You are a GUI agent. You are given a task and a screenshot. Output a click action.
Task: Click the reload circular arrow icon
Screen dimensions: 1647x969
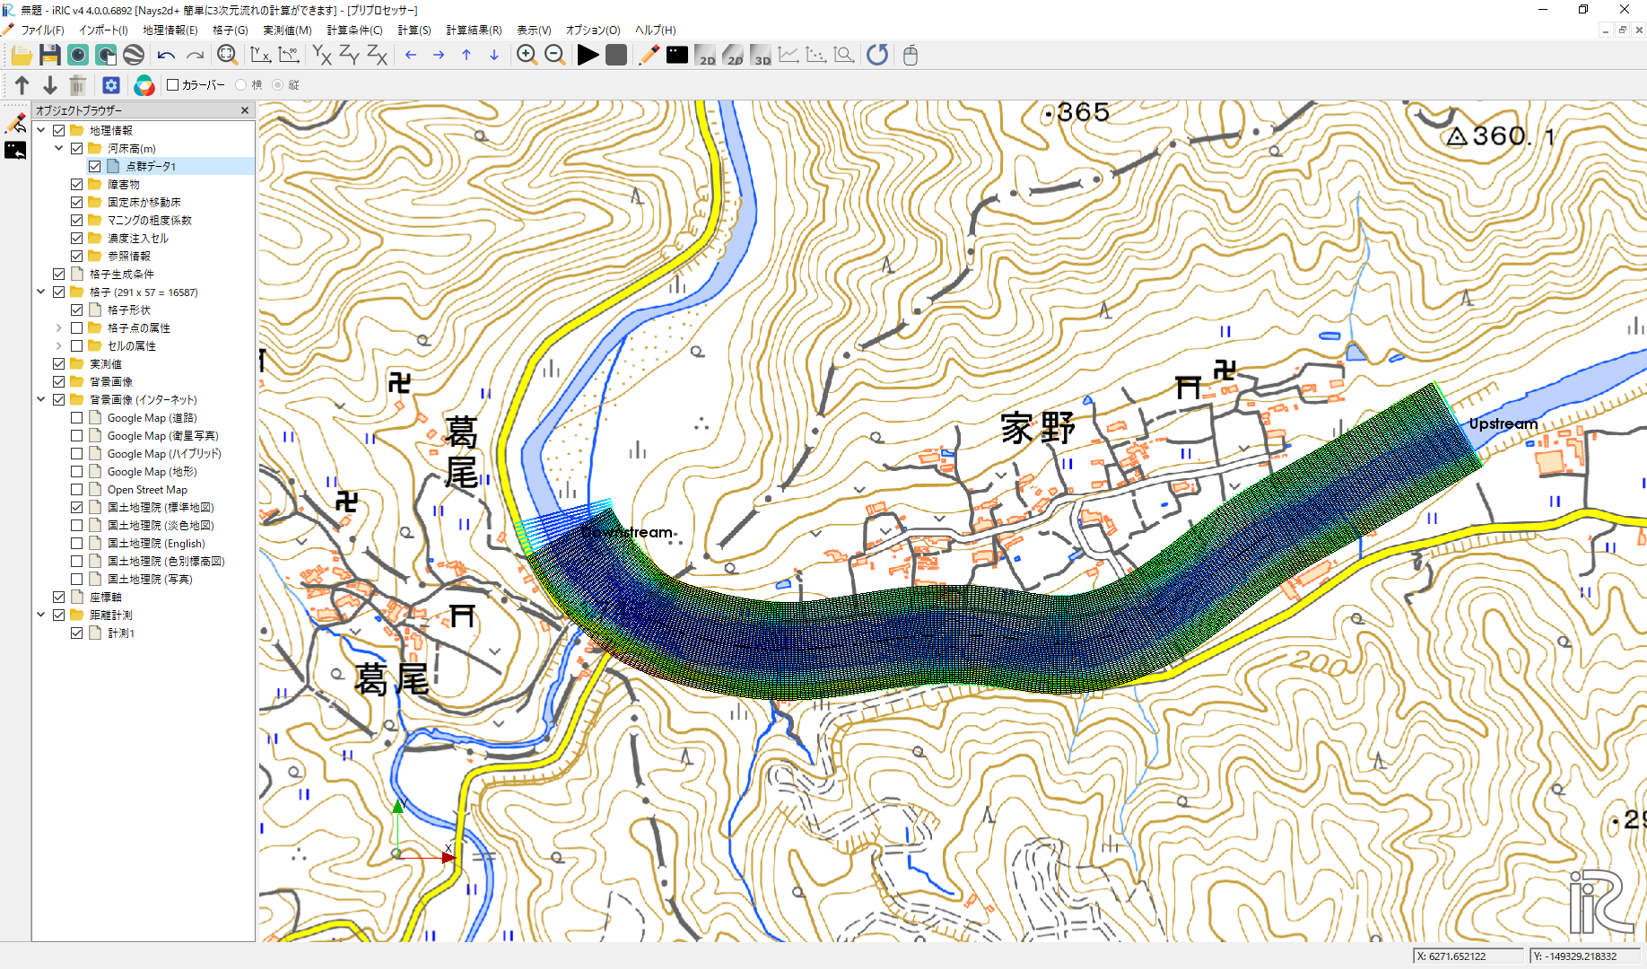coord(877,56)
